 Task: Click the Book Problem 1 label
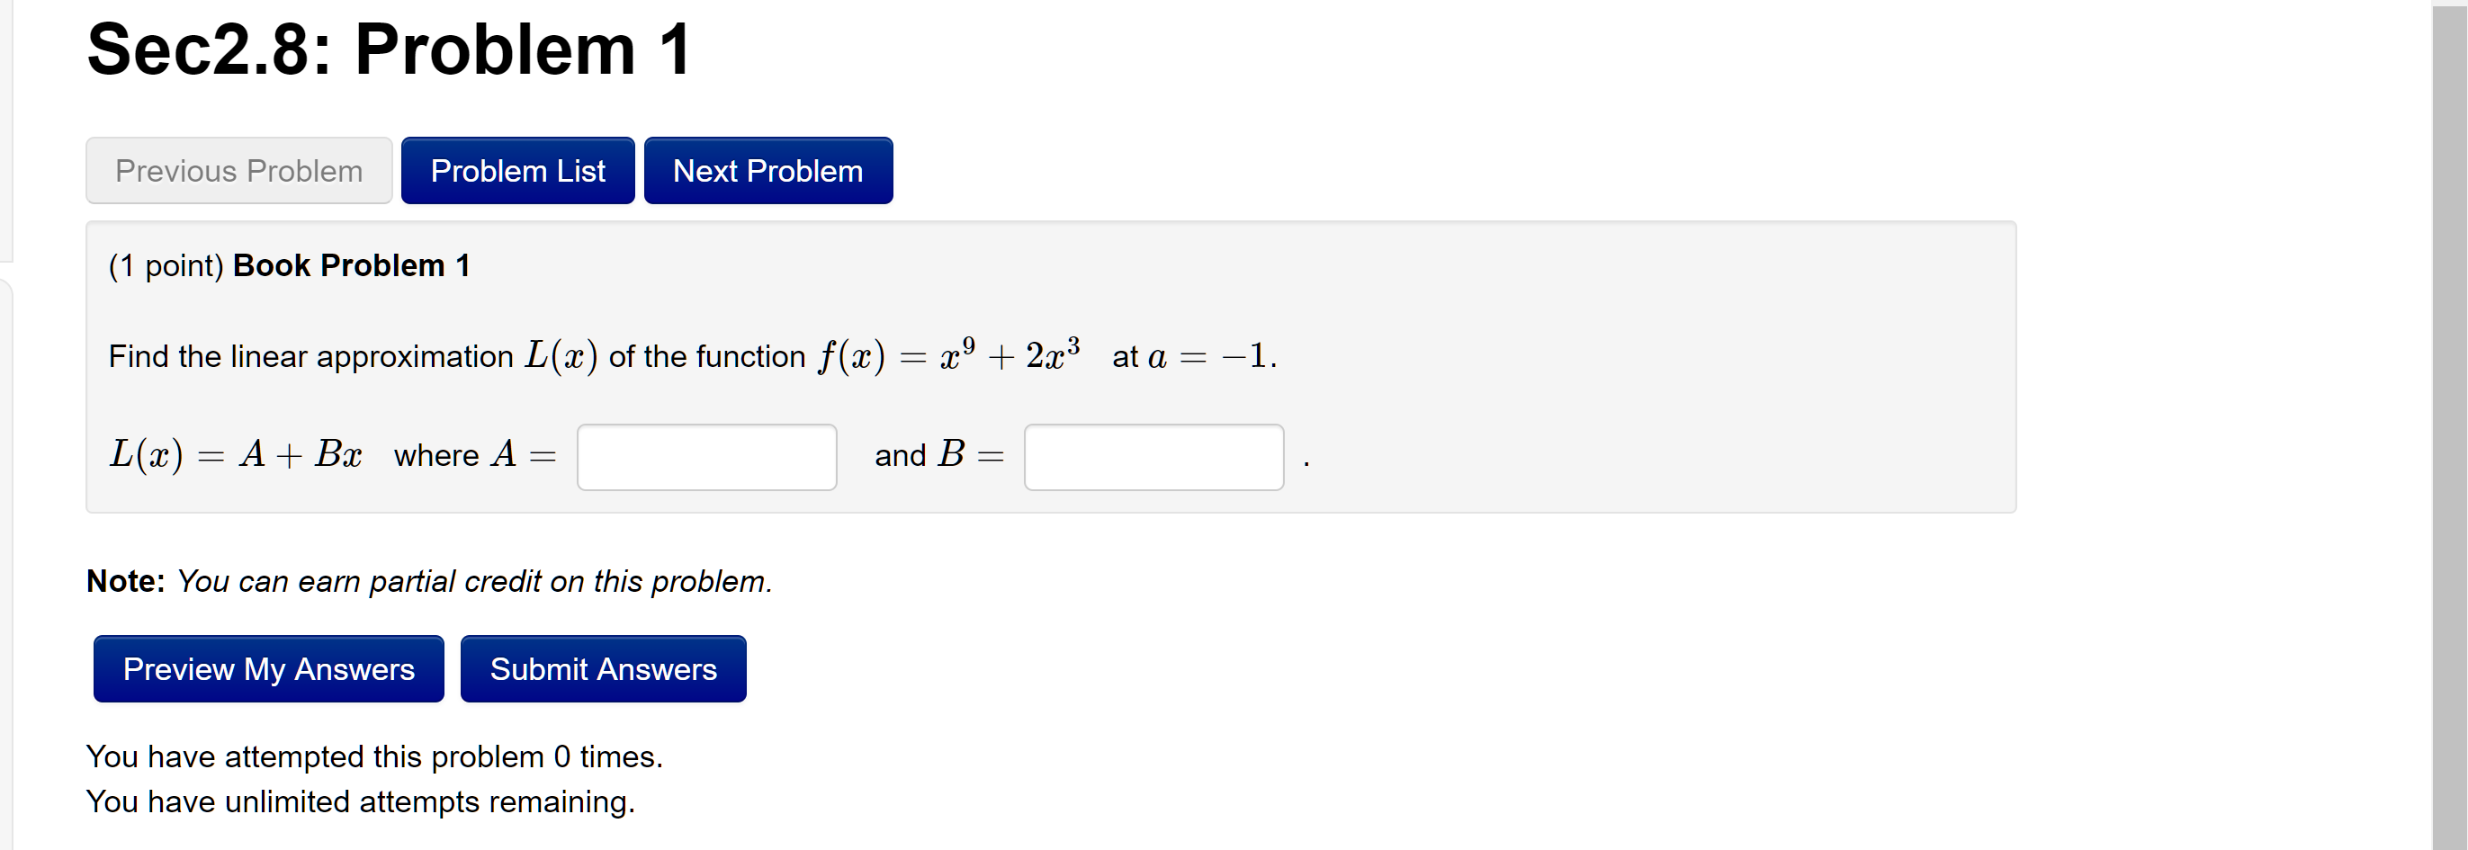click(351, 265)
